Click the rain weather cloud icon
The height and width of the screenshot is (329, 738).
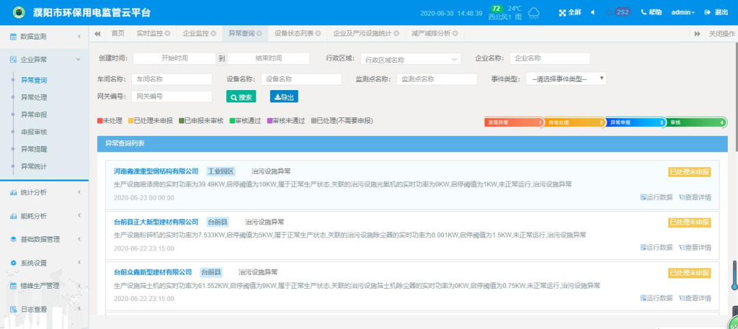point(534,13)
